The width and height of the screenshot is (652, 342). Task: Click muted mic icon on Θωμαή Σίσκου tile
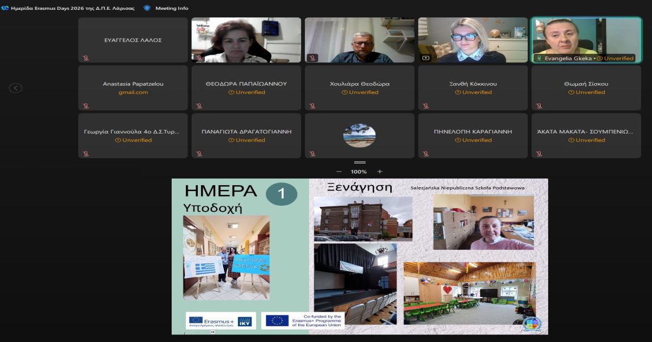pos(539,105)
